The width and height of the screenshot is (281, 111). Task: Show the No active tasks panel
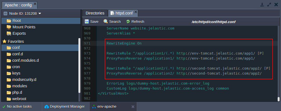[x=17, y=107]
